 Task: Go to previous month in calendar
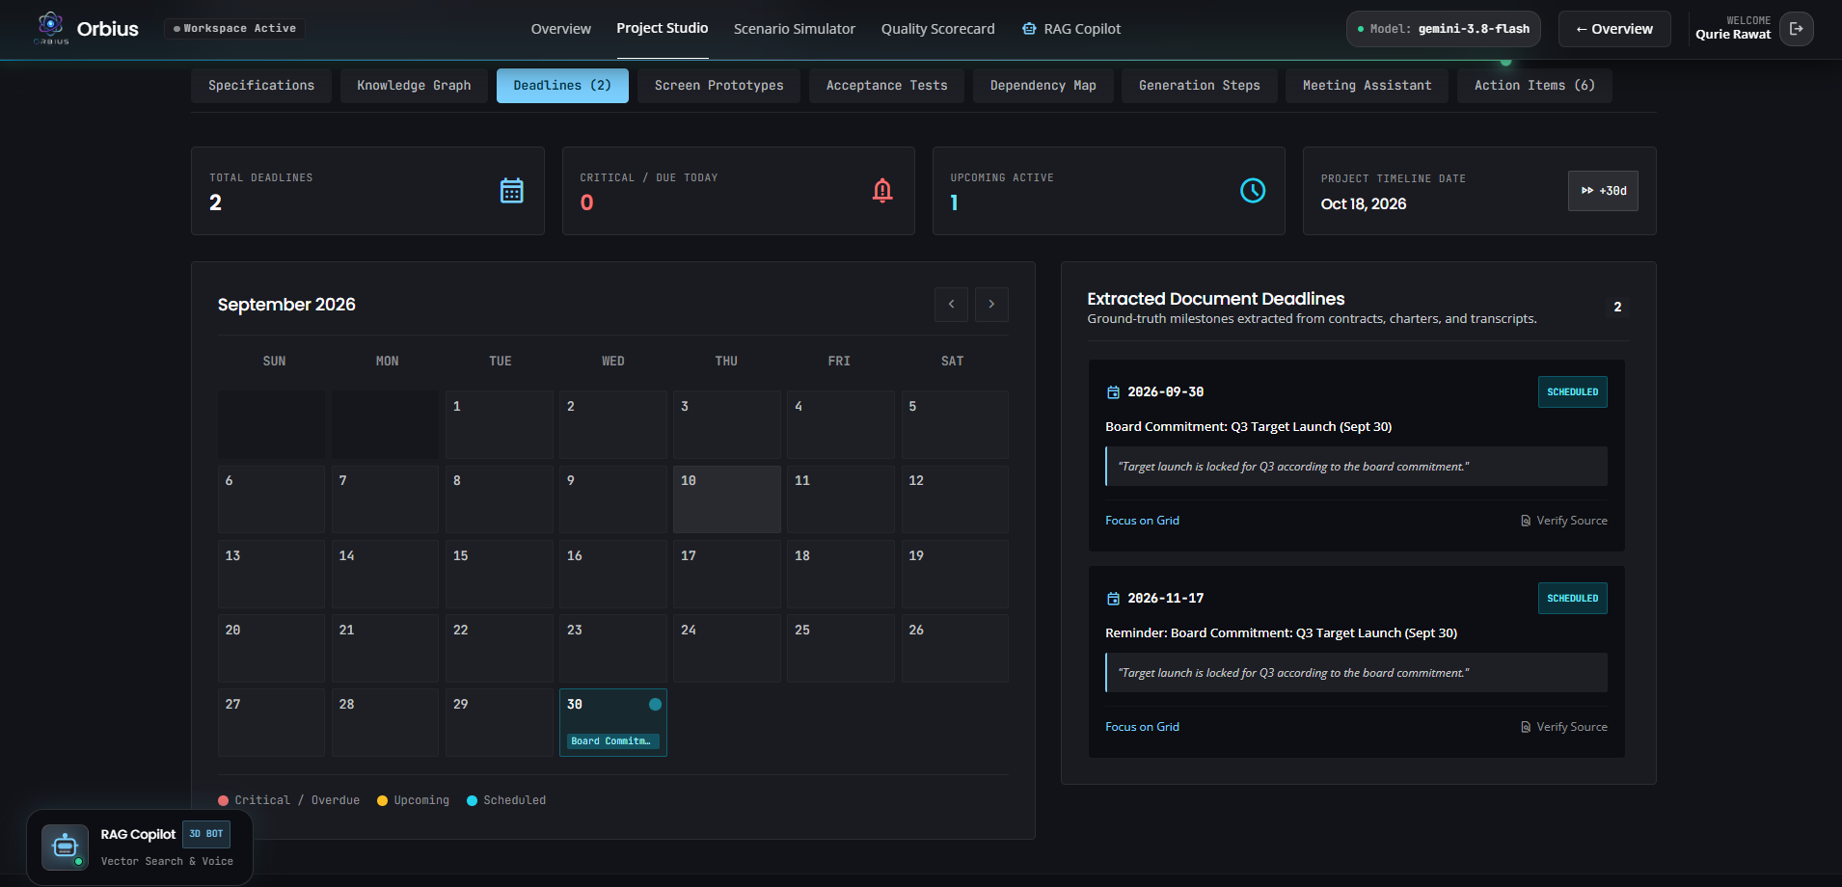951,305
